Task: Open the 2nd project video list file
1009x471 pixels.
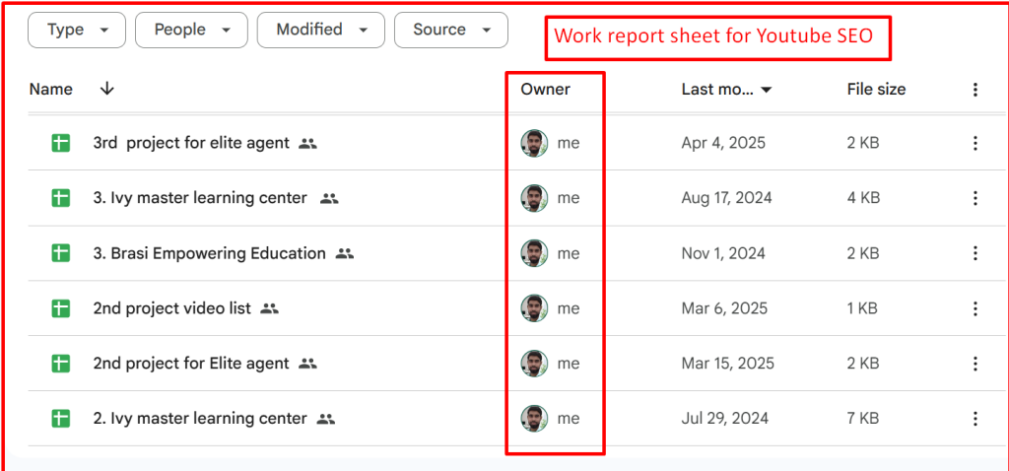Action: [x=171, y=308]
